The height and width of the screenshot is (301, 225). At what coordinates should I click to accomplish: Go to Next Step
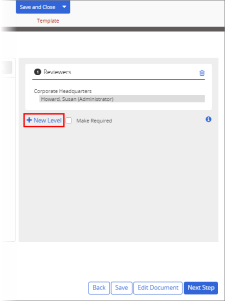tap(201, 288)
